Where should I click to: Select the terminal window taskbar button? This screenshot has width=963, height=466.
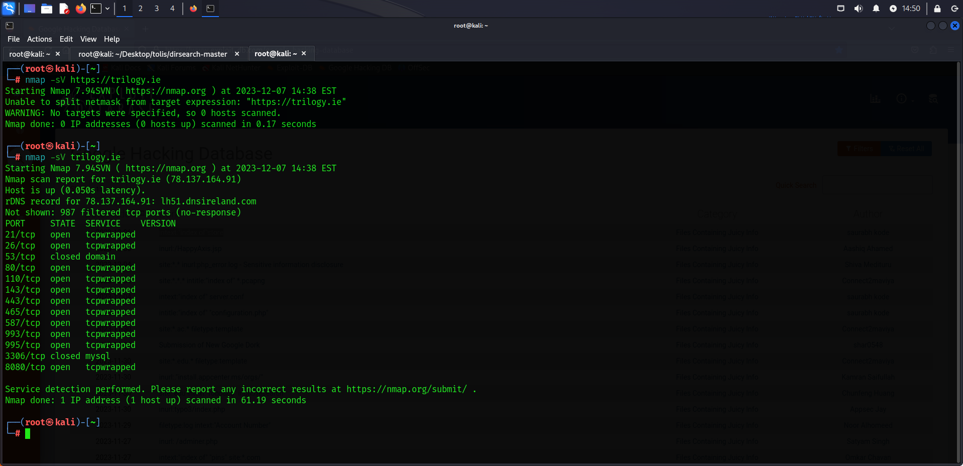tap(210, 9)
